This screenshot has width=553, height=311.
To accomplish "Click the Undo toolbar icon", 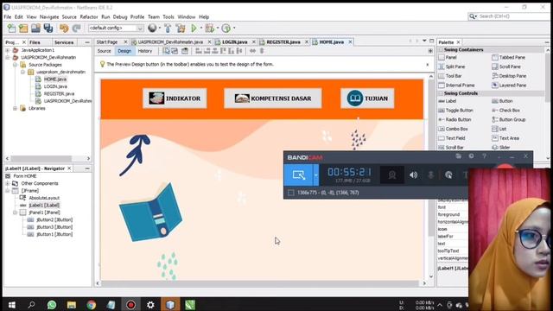I will pos(64,29).
